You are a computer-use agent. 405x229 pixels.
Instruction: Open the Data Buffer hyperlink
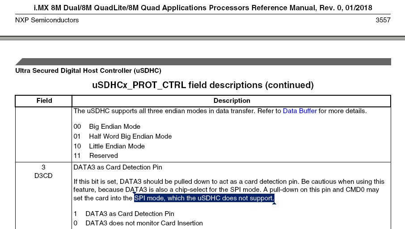tap(300, 111)
